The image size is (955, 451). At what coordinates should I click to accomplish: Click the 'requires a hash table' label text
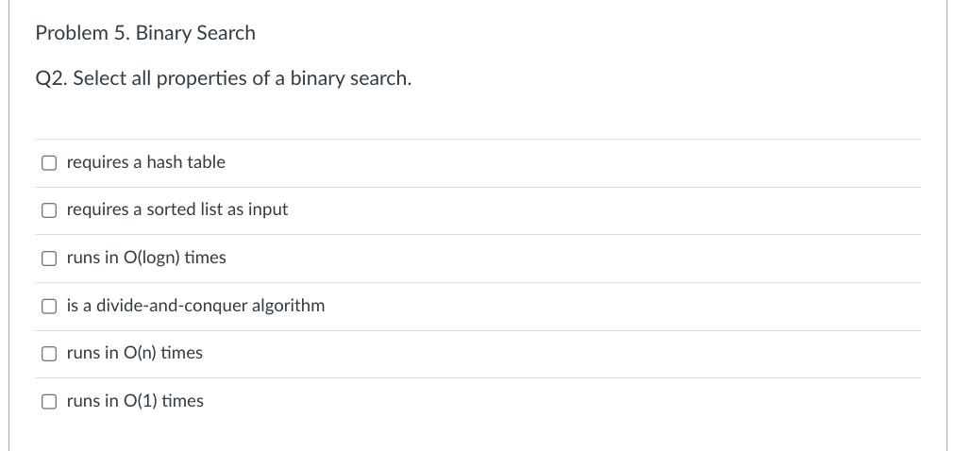click(x=146, y=162)
